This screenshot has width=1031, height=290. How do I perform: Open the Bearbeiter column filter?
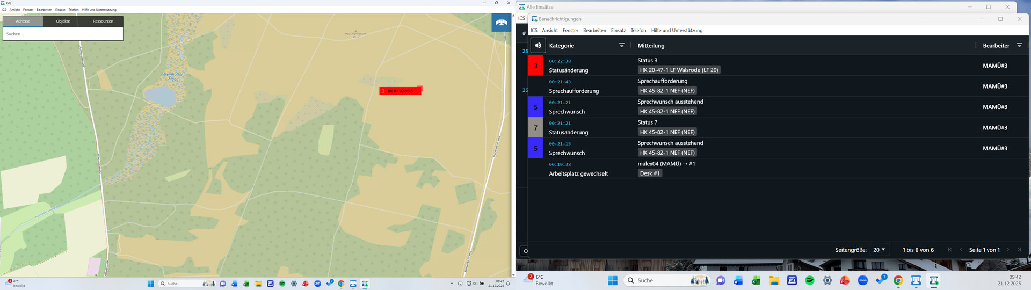click(x=1019, y=46)
